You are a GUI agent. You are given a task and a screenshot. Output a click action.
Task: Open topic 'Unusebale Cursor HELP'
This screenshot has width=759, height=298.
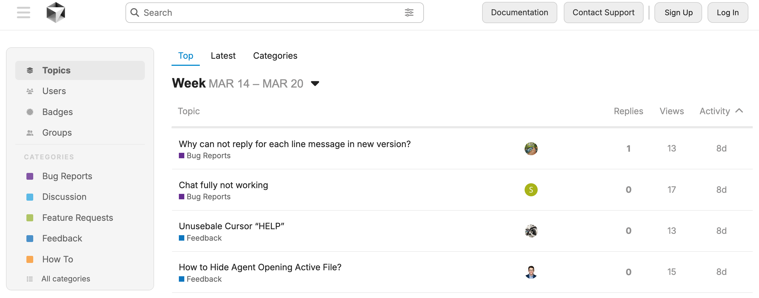point(232,226)
